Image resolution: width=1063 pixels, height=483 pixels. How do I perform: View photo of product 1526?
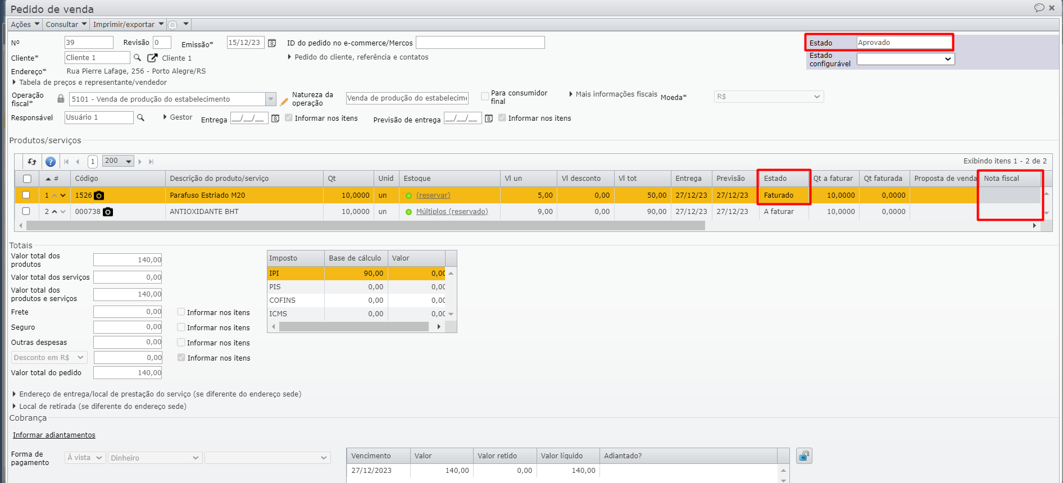pyautogui.click(x=99, y=195)
